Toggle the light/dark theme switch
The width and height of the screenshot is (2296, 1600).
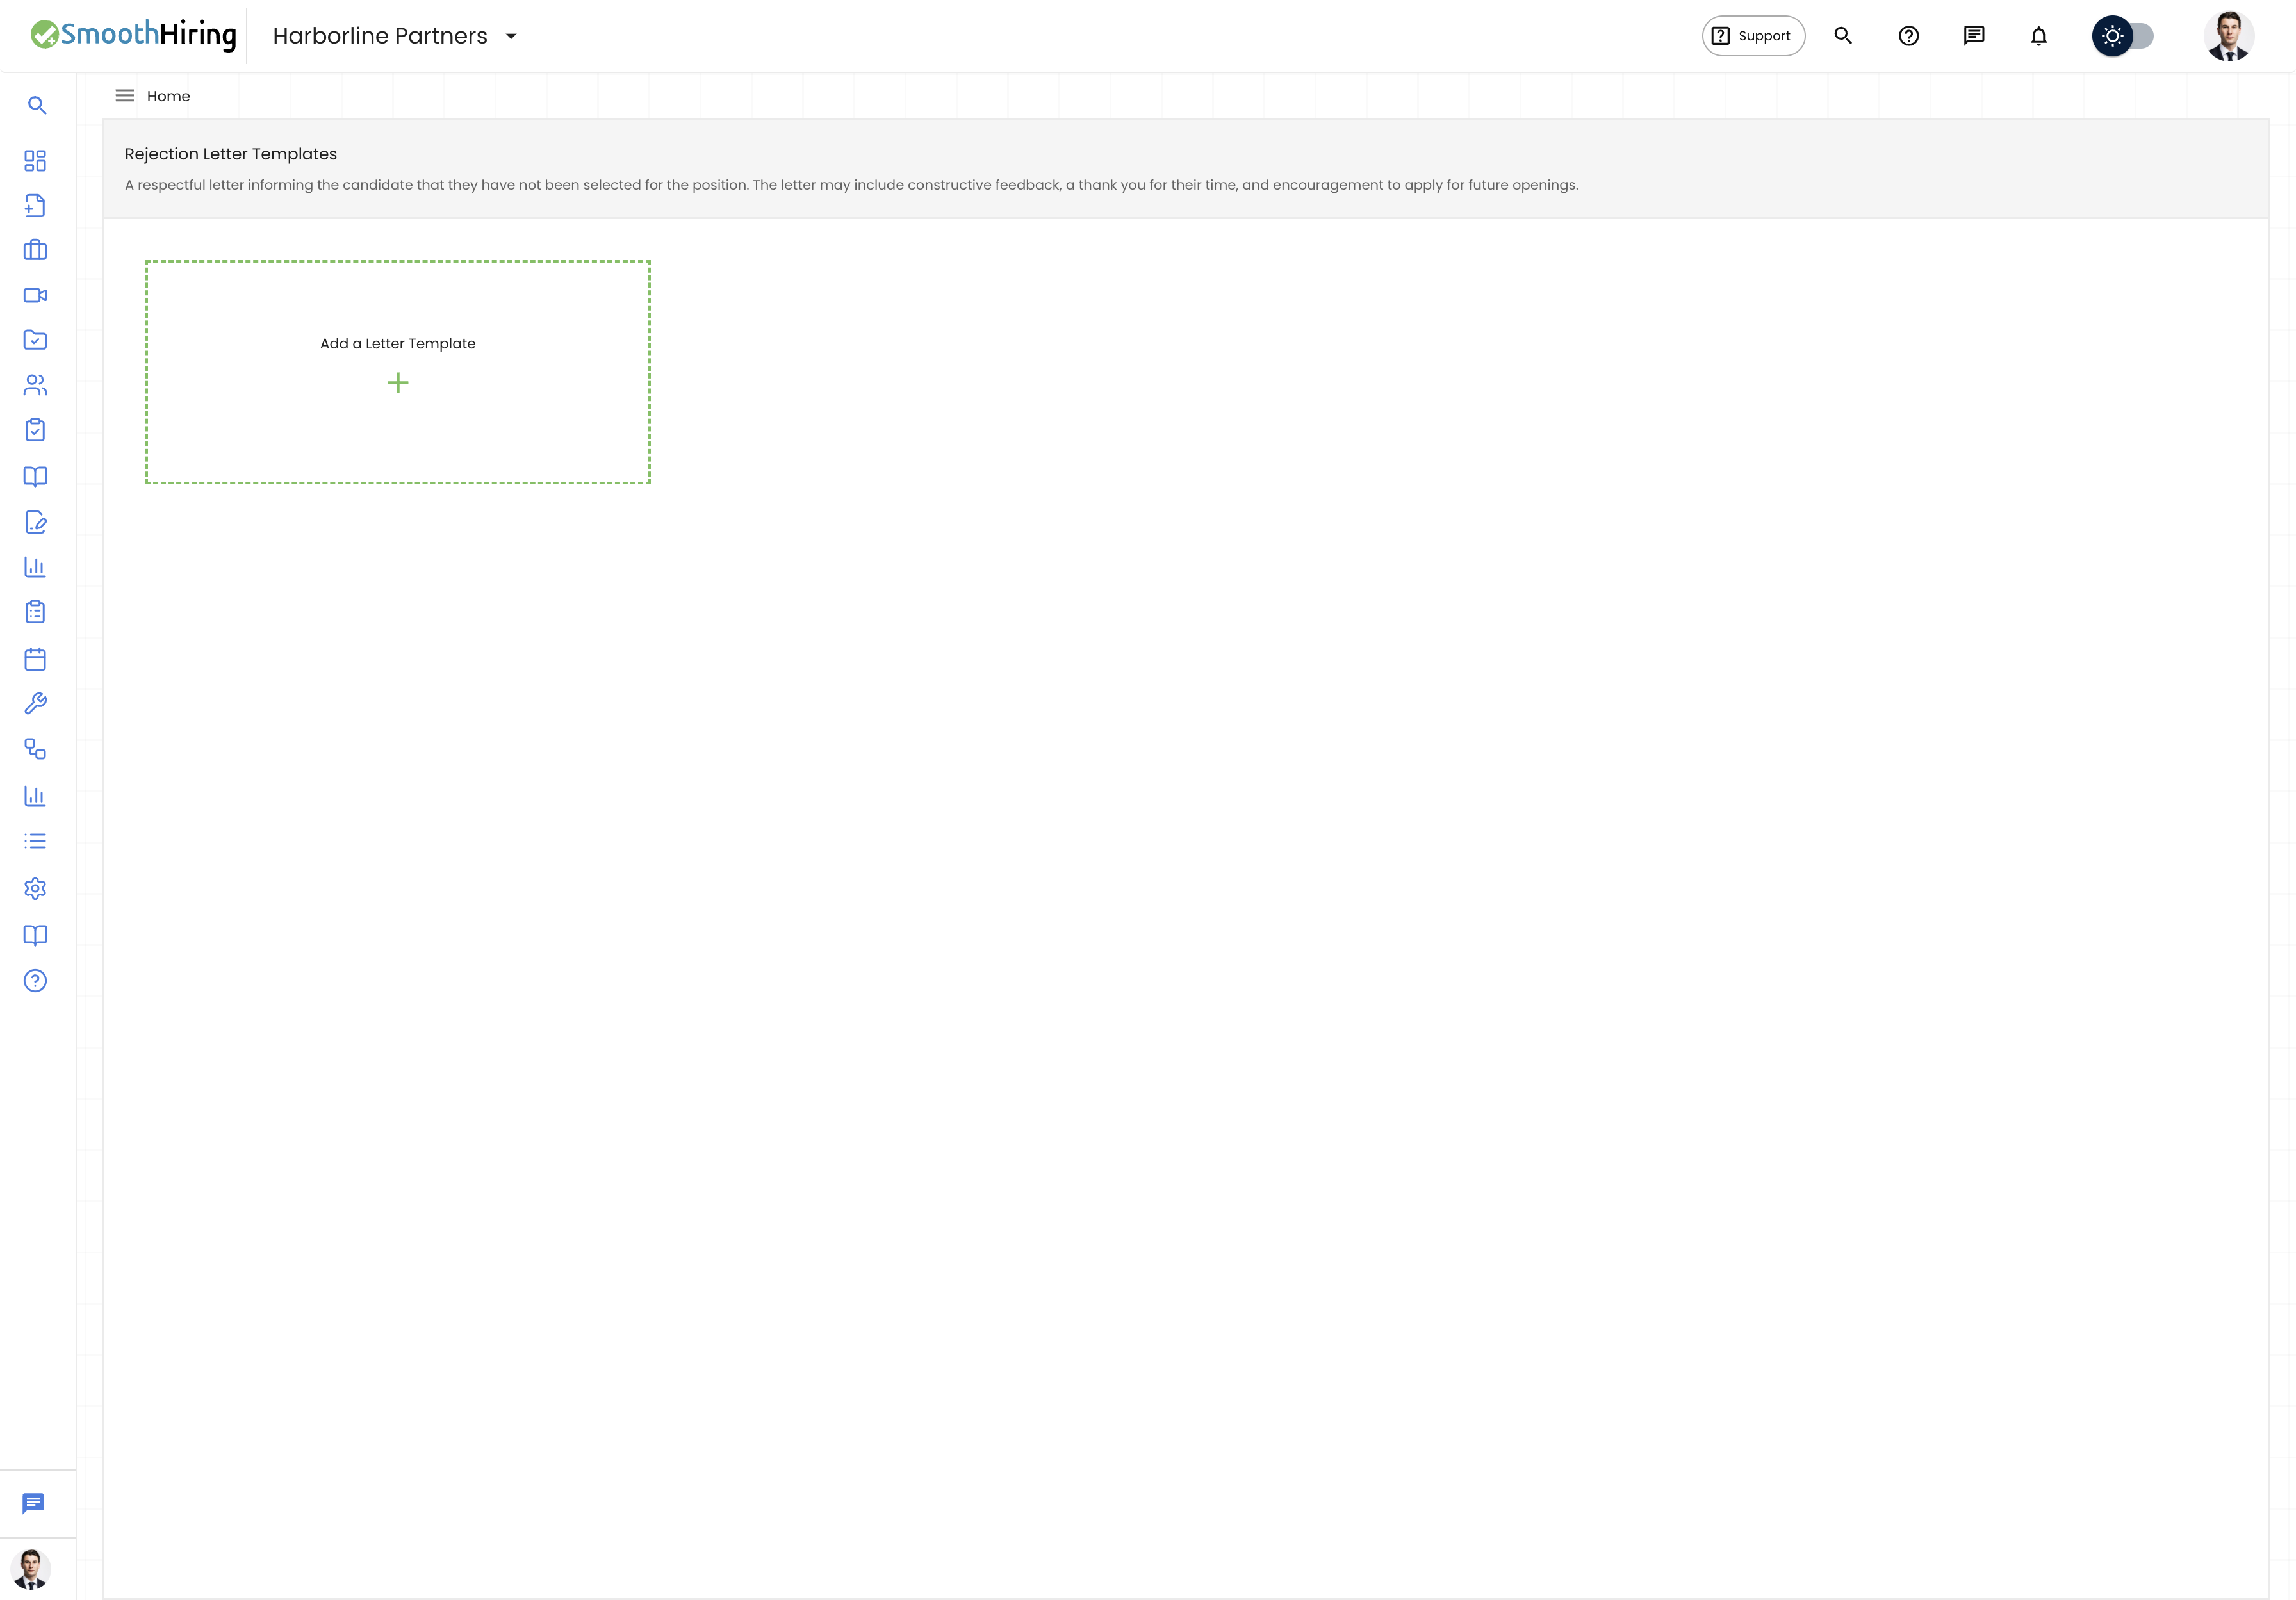[x=2122, y=36]
